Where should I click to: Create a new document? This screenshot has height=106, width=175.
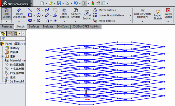point(42,3)
